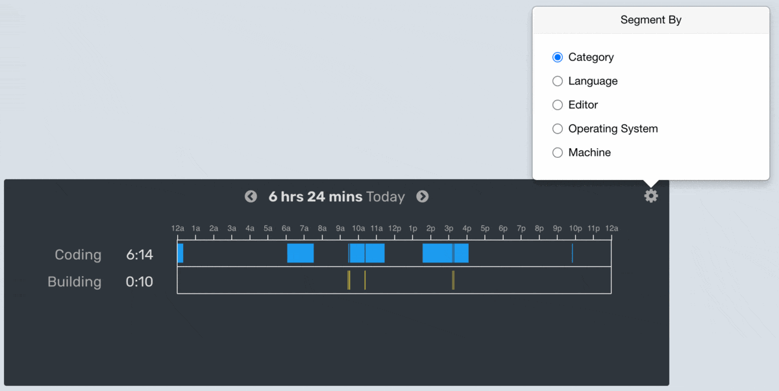Screen dimensions: 779x391
Task: Go to next day arrow
Action: pos(423,196)
